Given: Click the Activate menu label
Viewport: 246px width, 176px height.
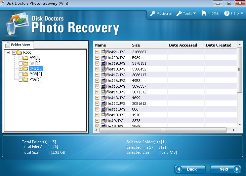Looking at the screenshot, I should pos(164,13).
